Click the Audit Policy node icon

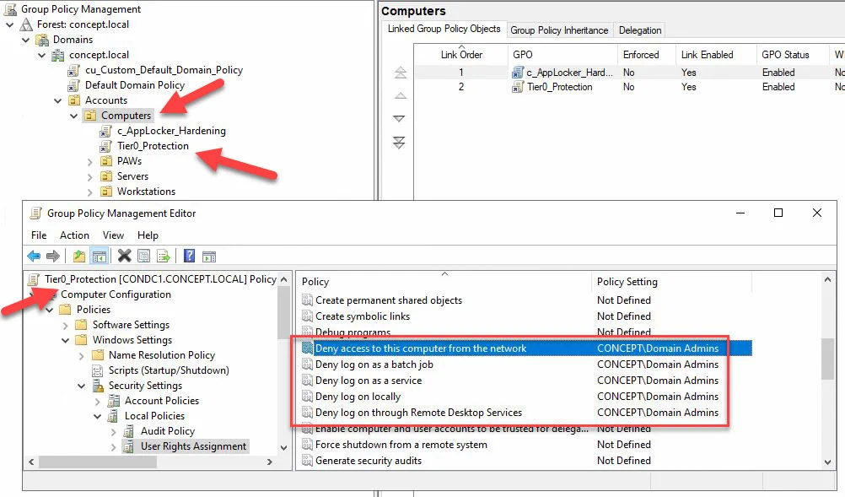pyautogui.click(x=129, y=431)
